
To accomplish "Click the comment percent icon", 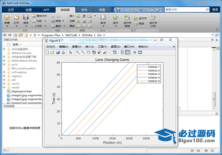I will click(x=79, y=21).
